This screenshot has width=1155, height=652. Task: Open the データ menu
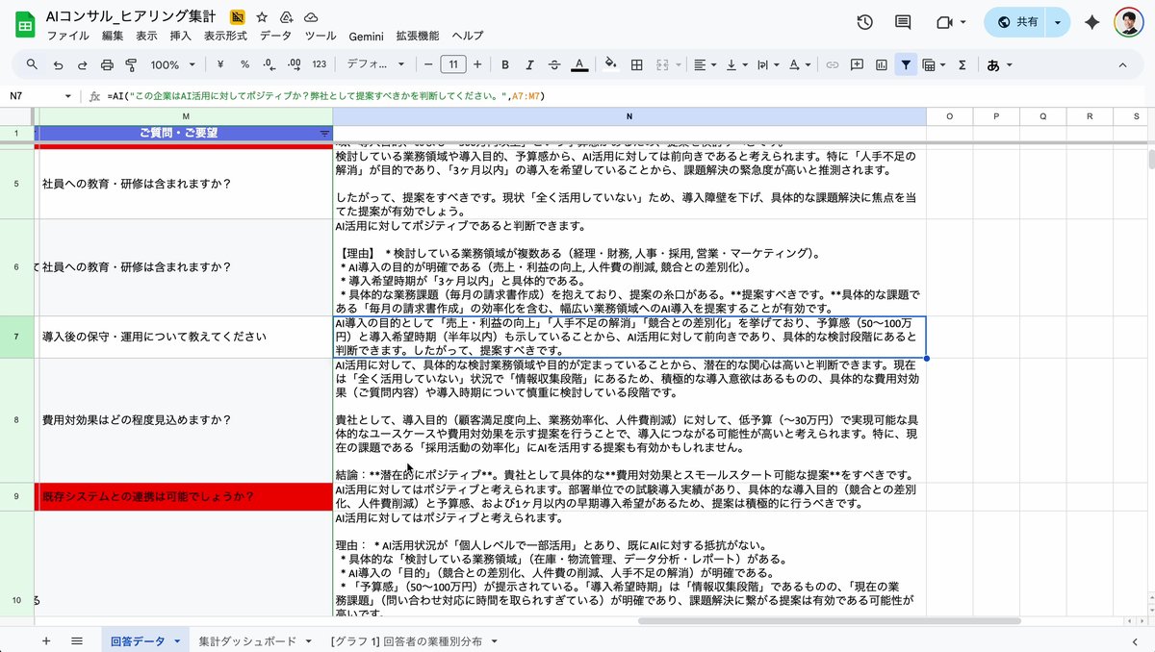pos(275,36)
